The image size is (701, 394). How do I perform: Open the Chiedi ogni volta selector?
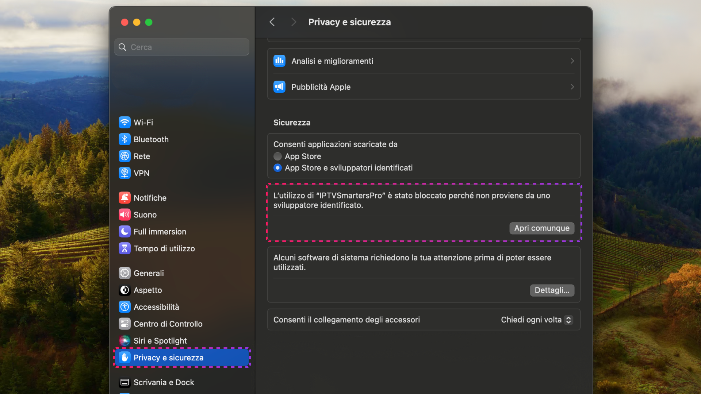point(536,320)
